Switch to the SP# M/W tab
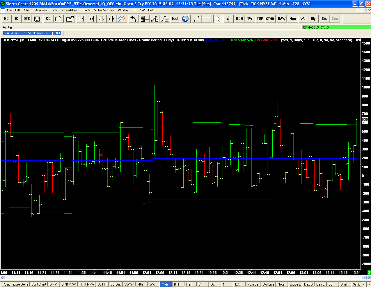This screenshot has height=287, width=371. 69,284
